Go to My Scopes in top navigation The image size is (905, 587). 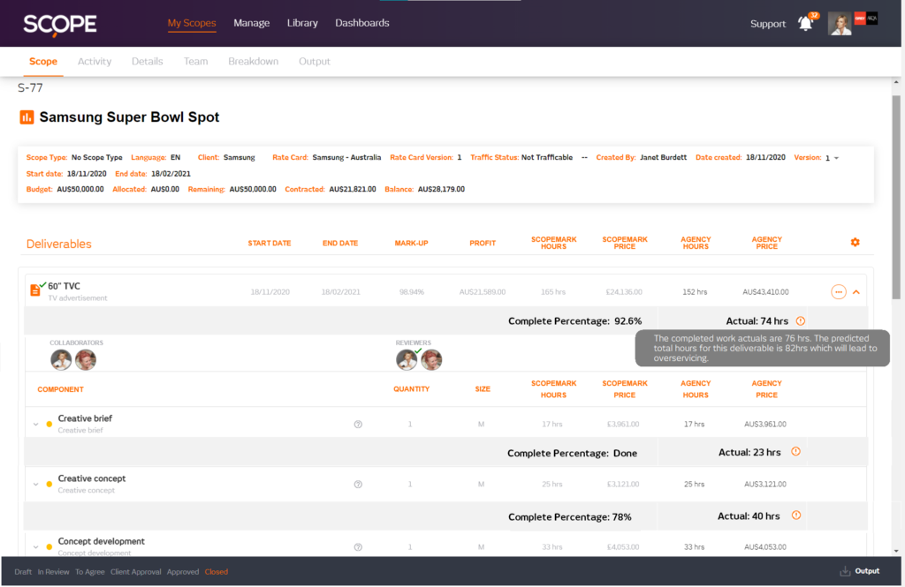point(192,23)
